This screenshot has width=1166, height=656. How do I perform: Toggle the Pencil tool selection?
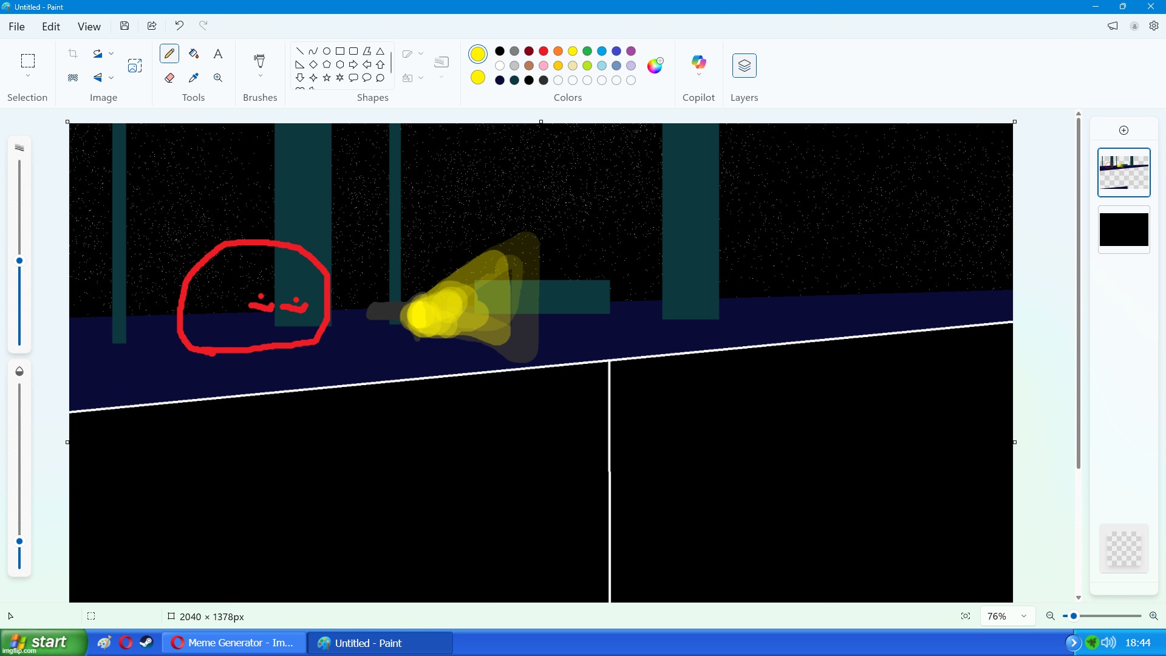169,53
